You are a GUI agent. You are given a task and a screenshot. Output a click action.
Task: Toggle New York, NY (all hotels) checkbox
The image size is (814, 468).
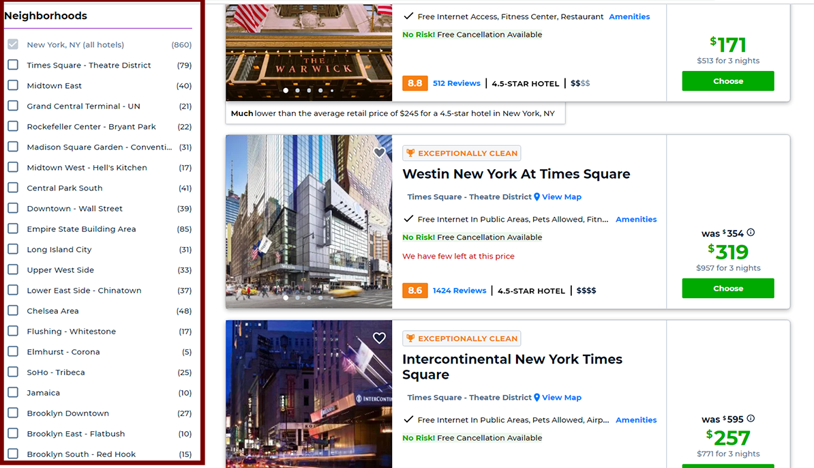(13, 44)
